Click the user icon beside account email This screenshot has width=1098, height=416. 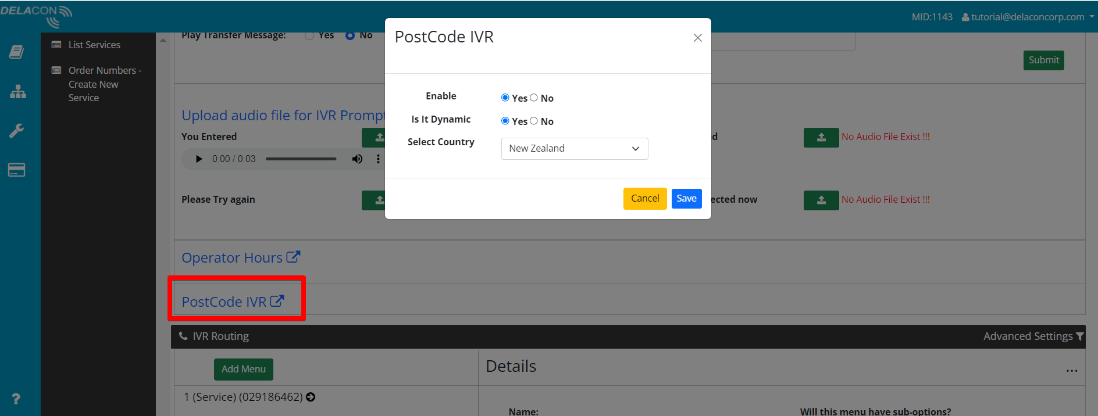click(965, 17)
